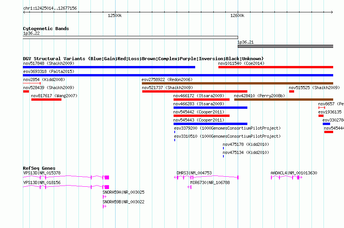Image resolution: width=344 pixels, height=228 pixels.
Task: Click the RefSeq Genes track title
Action: [39, 168]
